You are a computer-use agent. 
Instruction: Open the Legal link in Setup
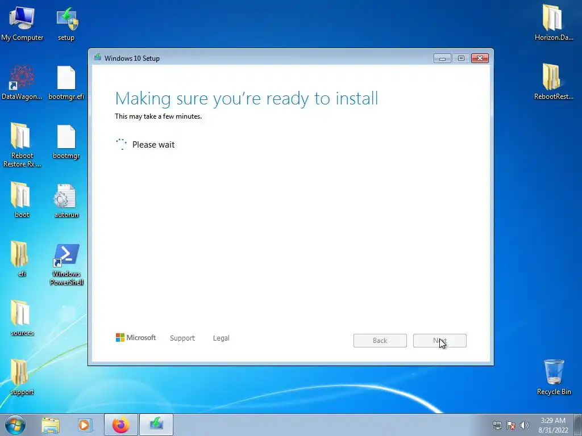[x=221, y=338]
